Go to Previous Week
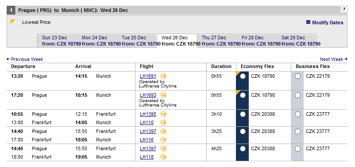Viewport: 355px width, 167px height. [25, 59]
